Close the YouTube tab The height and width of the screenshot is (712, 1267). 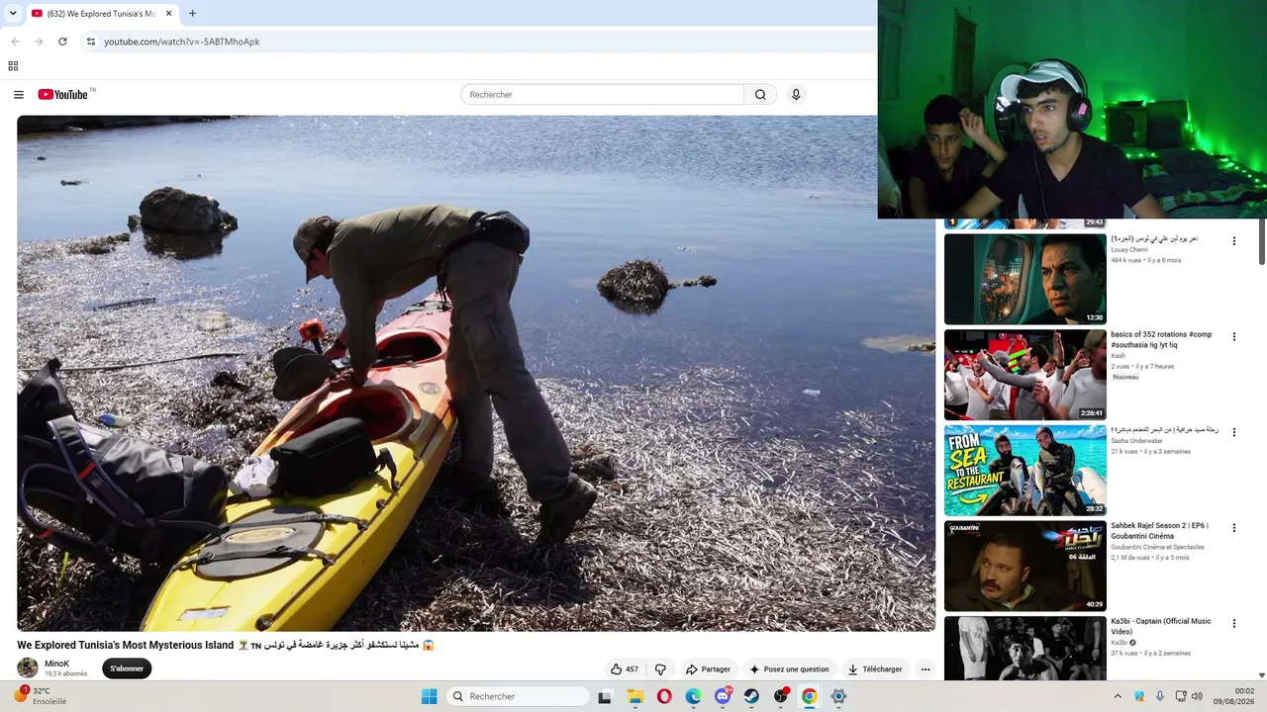(x=168, y=14)
